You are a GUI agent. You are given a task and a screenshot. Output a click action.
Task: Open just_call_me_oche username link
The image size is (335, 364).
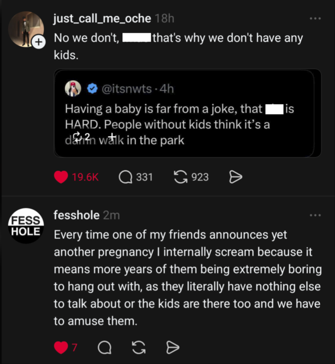102,19
